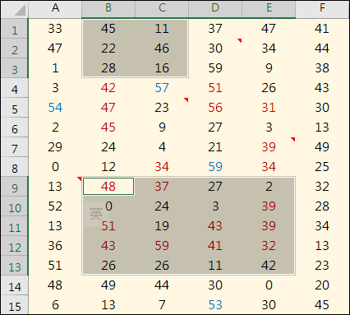Click cell F3 containing 38
The image size is (350, 315).
[322, 68]
